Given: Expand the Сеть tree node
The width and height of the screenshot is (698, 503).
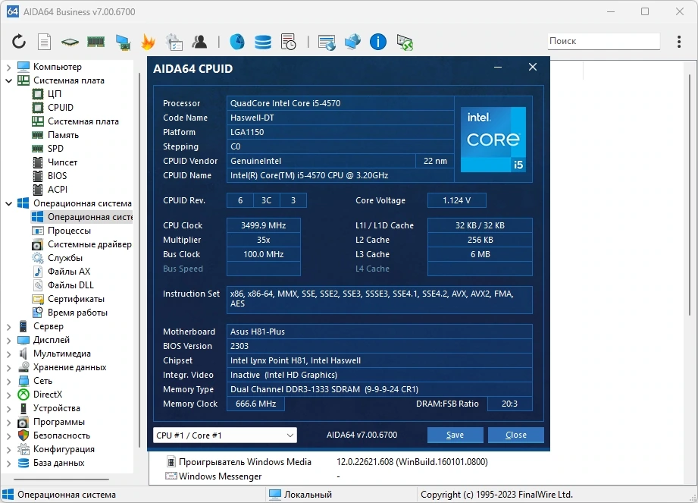Looking at the screenshot, I should pyautogui.click(x=8, y=382).
